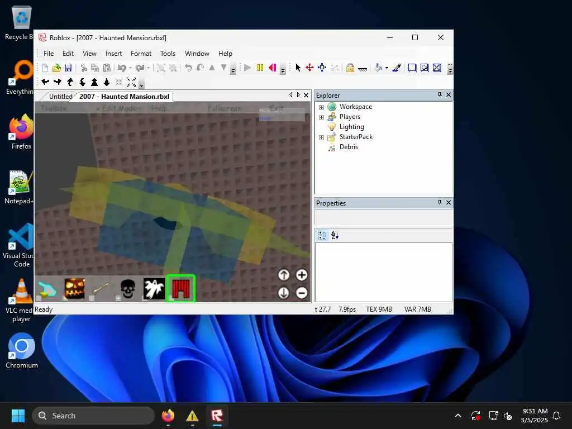The width and height of the screenshot is (572, 429).
Task: Create a new place with New file icon
Action: tap(45, 68)
